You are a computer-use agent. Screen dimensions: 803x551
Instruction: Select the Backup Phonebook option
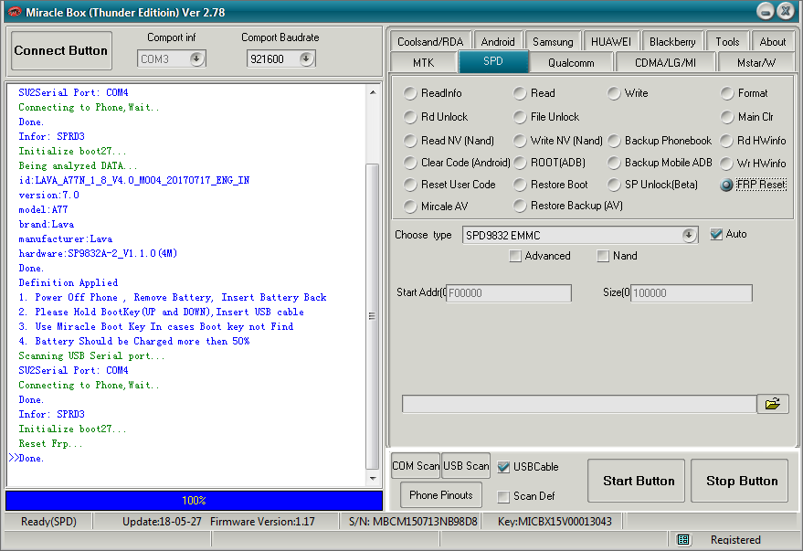click(x=660, y=141)
